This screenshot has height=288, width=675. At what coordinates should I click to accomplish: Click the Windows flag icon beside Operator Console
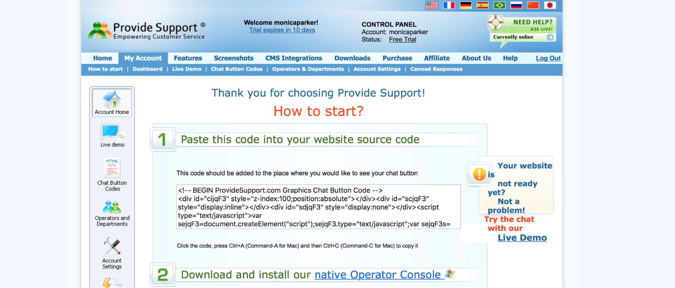point(450,274)
